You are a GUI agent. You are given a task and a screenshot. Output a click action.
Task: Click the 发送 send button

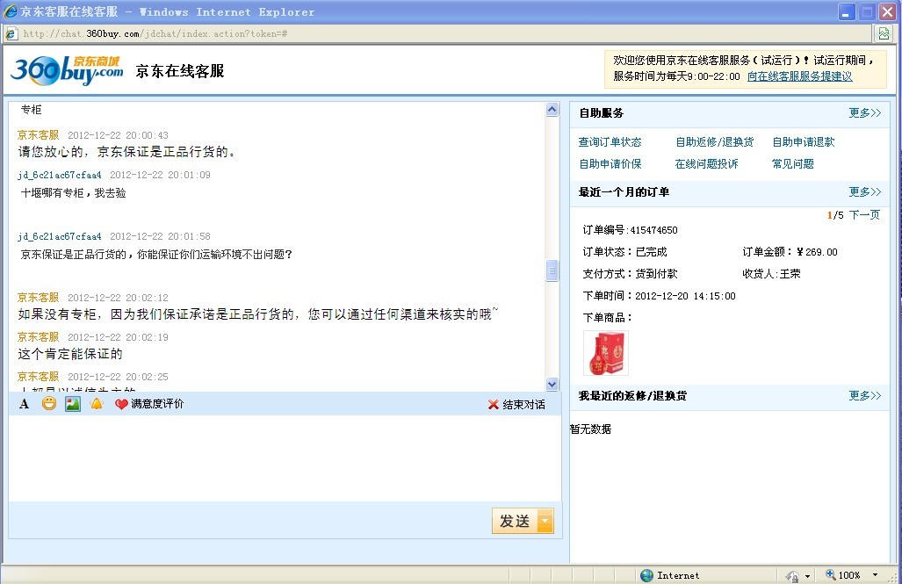pos(515,522)
